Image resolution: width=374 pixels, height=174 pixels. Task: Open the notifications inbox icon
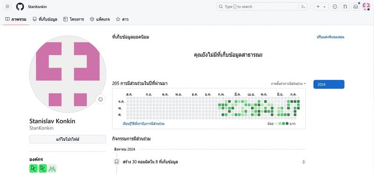pyautogui.click(x=356, y=7)
